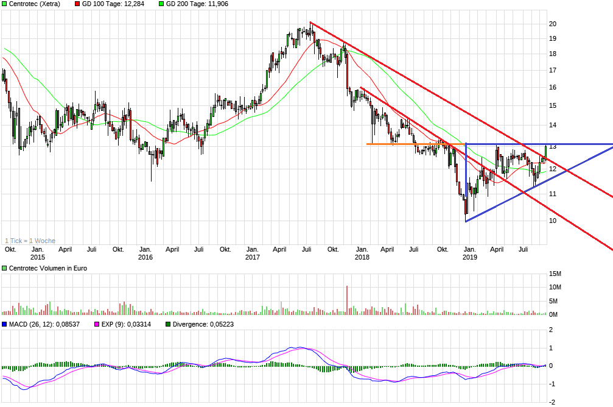Click the GD 200 Tage: 11,906 label text
Screen dimensions: 613x407
coord(198,4)
